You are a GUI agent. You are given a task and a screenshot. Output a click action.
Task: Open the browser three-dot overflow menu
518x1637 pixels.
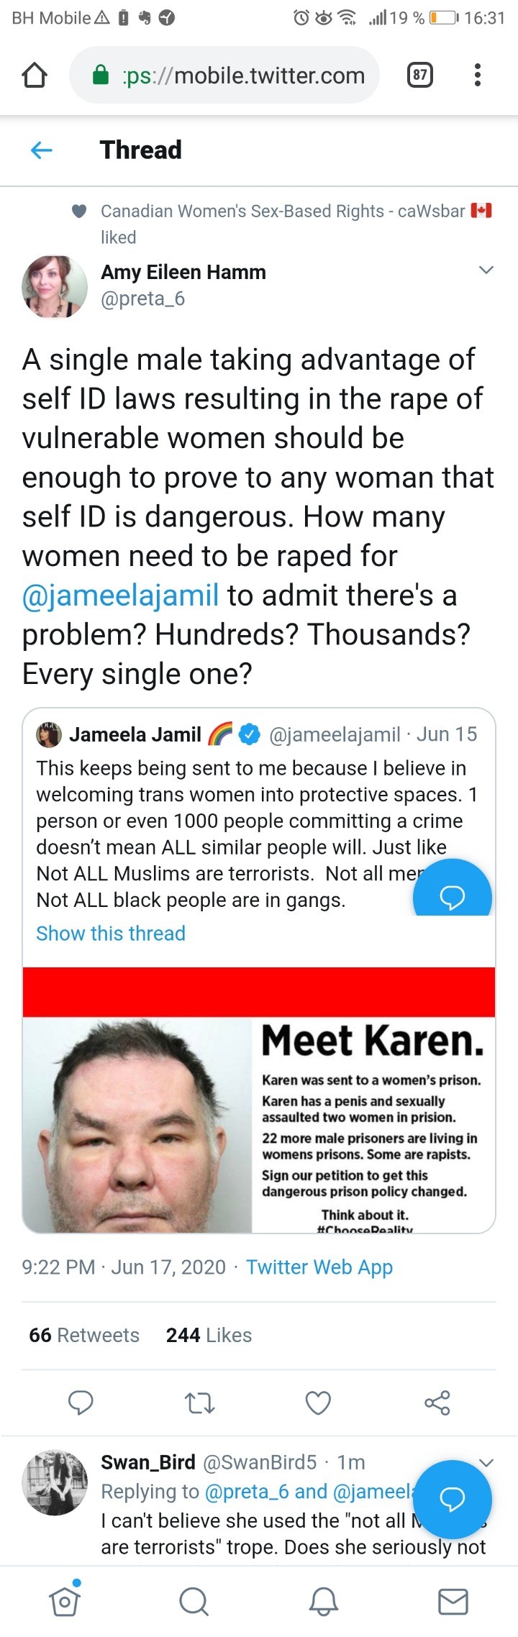(477, 76)
